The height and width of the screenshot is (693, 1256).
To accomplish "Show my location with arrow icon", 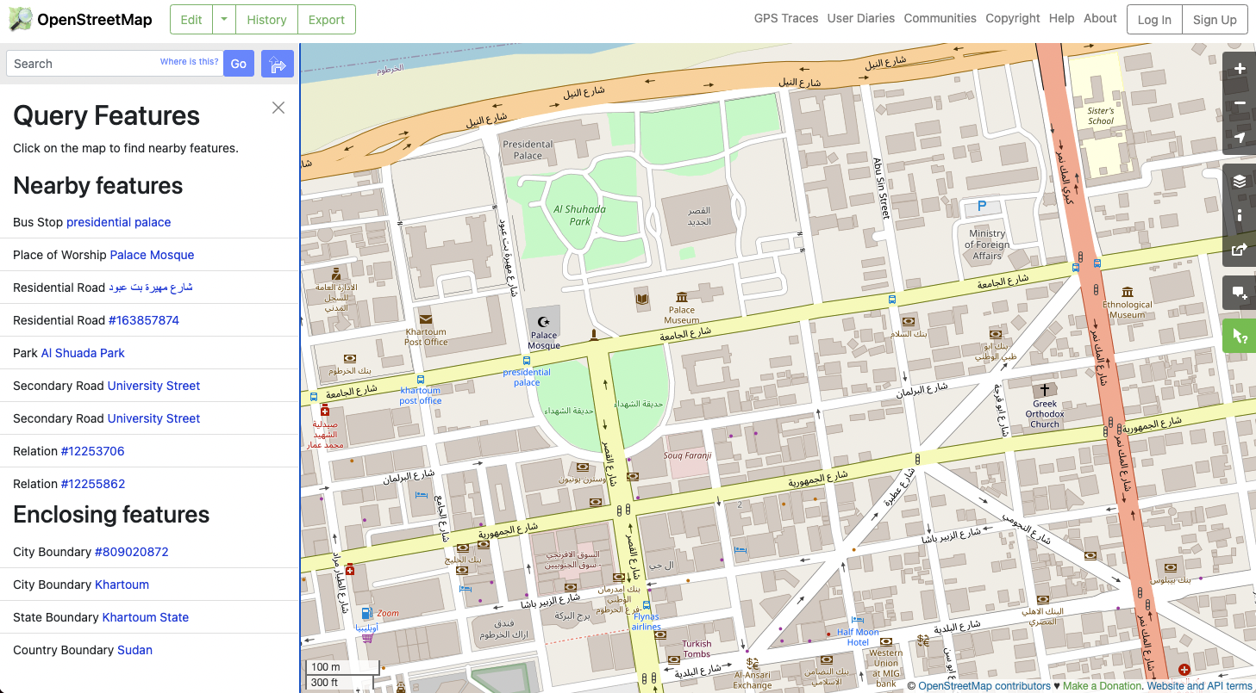I will point(1240,138).
